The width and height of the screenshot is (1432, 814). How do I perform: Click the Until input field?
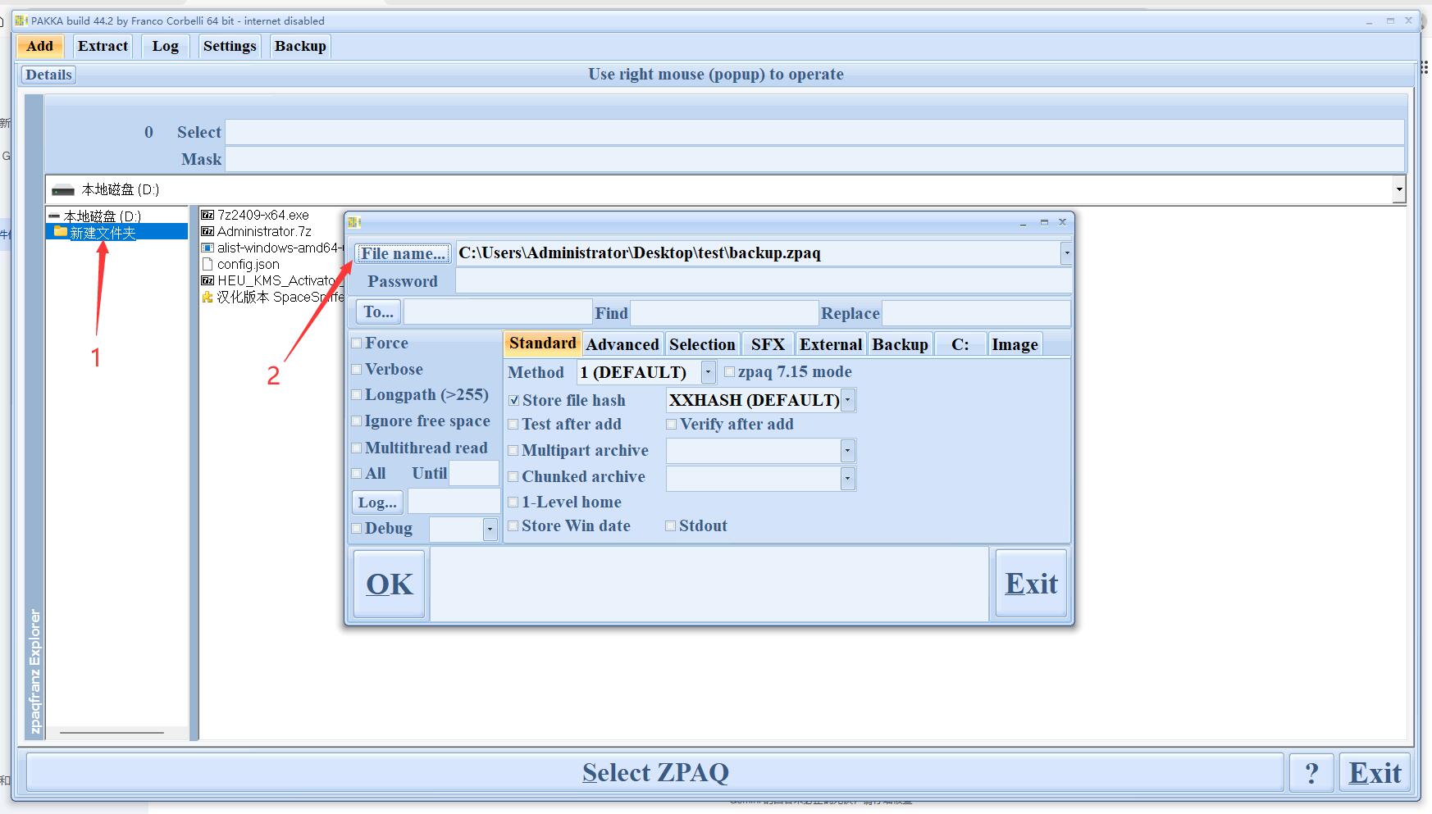(474, 473)
